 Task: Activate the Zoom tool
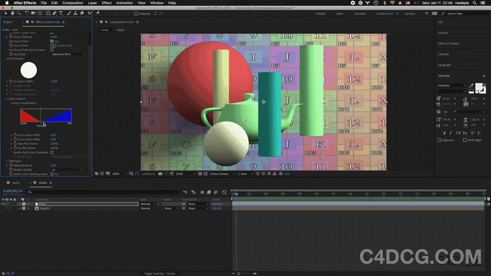(x=18, y=13)
